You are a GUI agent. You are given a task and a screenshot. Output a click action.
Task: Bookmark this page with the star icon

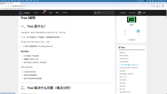(154, 6)
